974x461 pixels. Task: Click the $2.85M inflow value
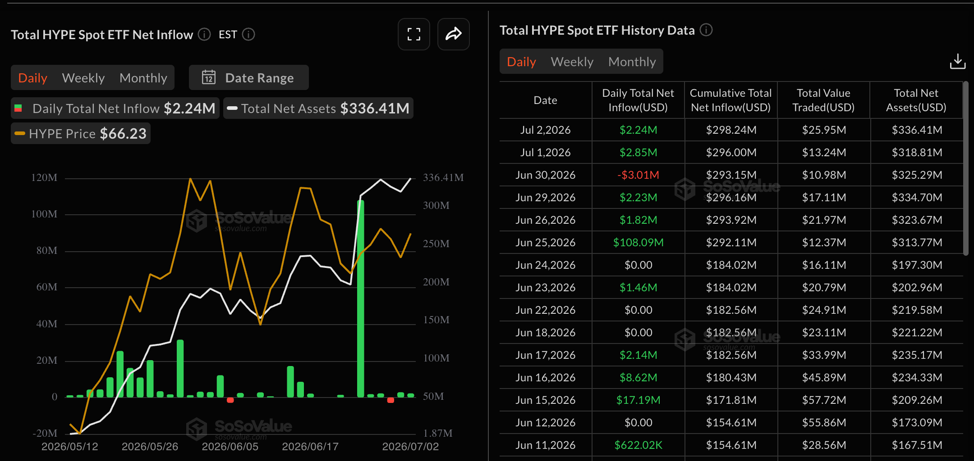pos(638,153)
